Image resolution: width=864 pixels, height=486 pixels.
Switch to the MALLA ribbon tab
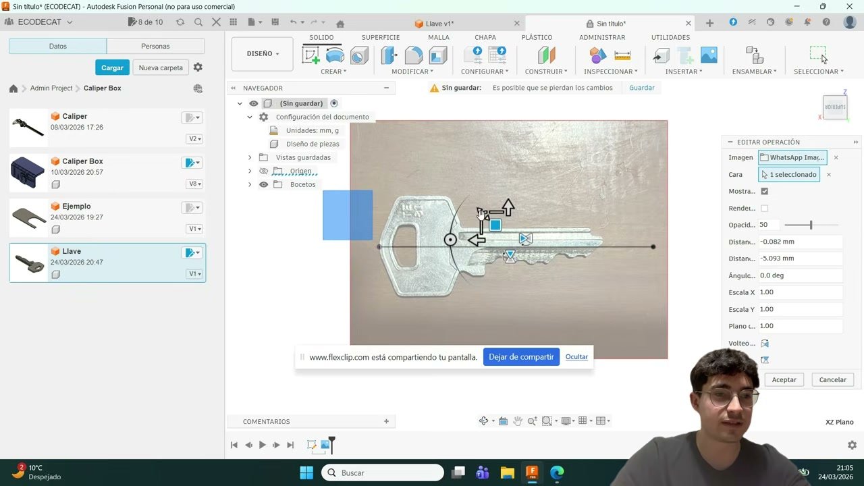pyautogui.click(x=439, y=38)
